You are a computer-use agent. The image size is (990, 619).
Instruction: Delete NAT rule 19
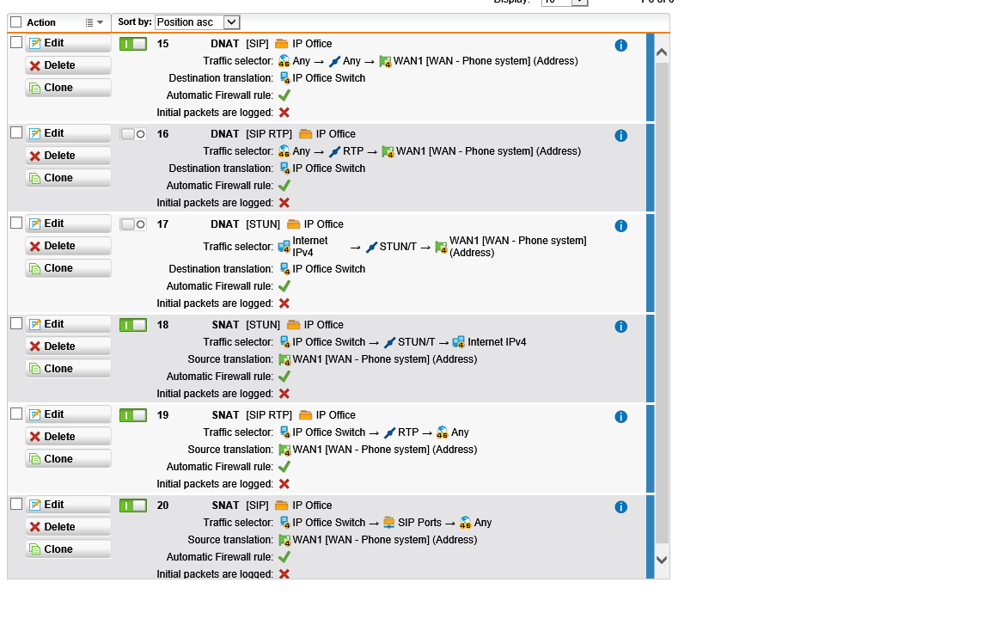click(68, 437)
